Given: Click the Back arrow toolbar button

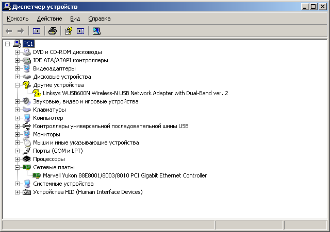Looking at the screenshot, I should 9,31.
